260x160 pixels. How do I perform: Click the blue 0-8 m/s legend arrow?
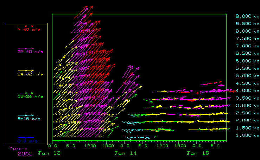[26, 137]
